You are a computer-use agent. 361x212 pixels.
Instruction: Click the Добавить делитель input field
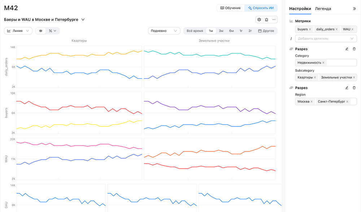(x=323, y=38)
